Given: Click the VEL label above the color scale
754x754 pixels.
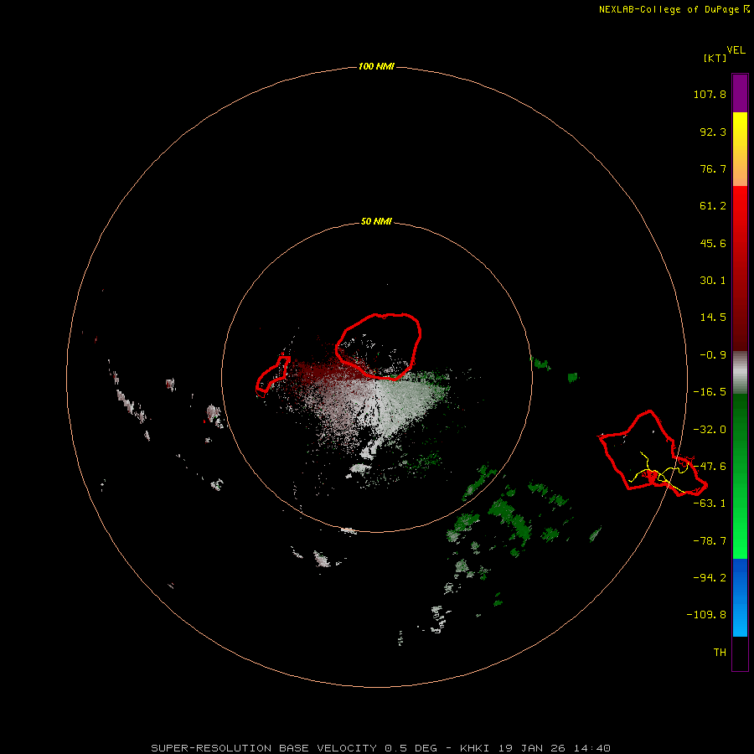Looking at the screenshot, I should (736, 50).
